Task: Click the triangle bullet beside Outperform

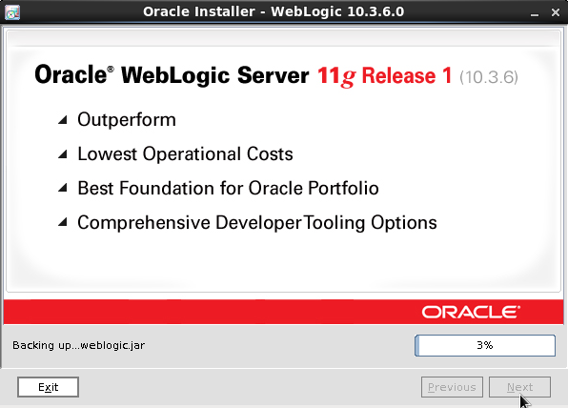Action: (63, 120)
